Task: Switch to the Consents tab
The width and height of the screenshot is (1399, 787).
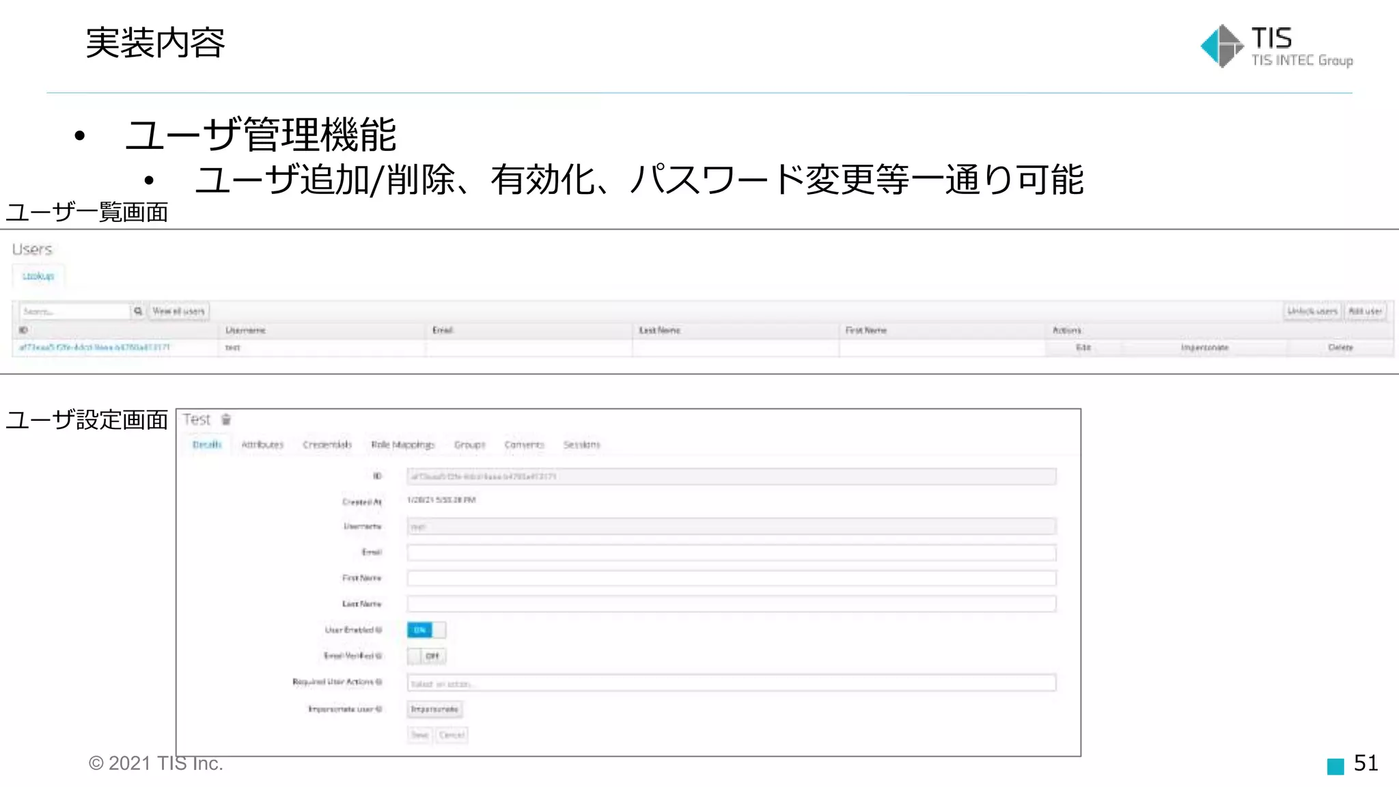Action: click(525, 445)
